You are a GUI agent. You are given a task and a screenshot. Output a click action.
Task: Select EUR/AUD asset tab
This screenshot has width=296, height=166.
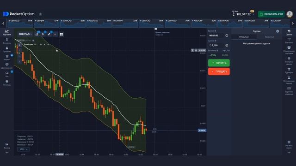(230, 24)
